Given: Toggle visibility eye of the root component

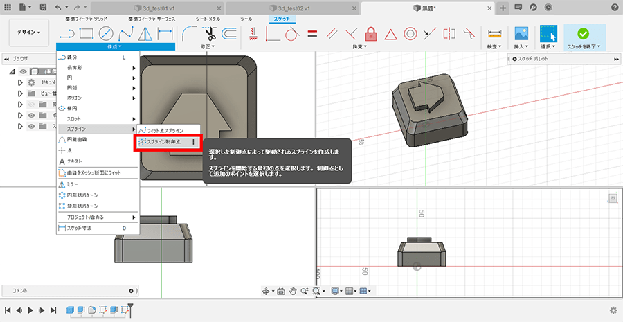Looking at the screenshot, I should (21, 71).
